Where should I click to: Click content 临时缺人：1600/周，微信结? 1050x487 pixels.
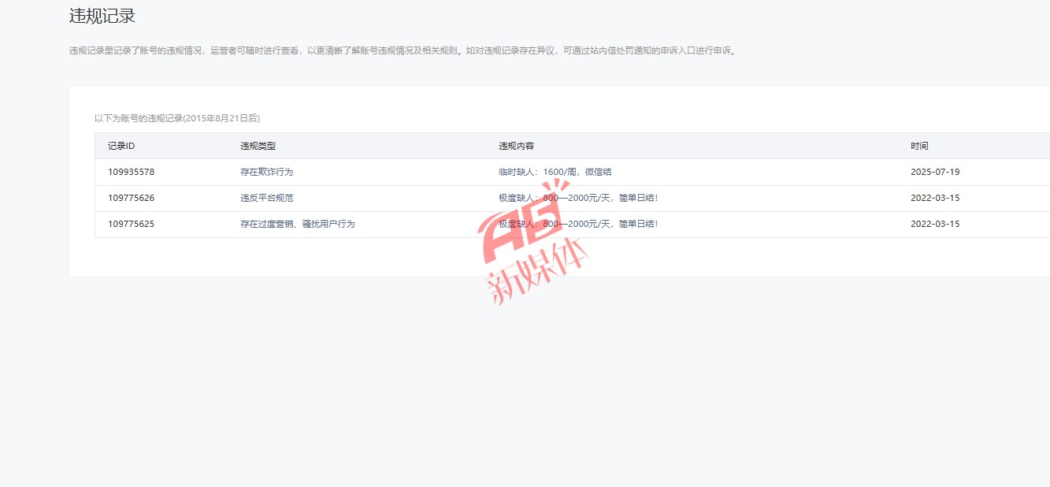pos(555,172)
